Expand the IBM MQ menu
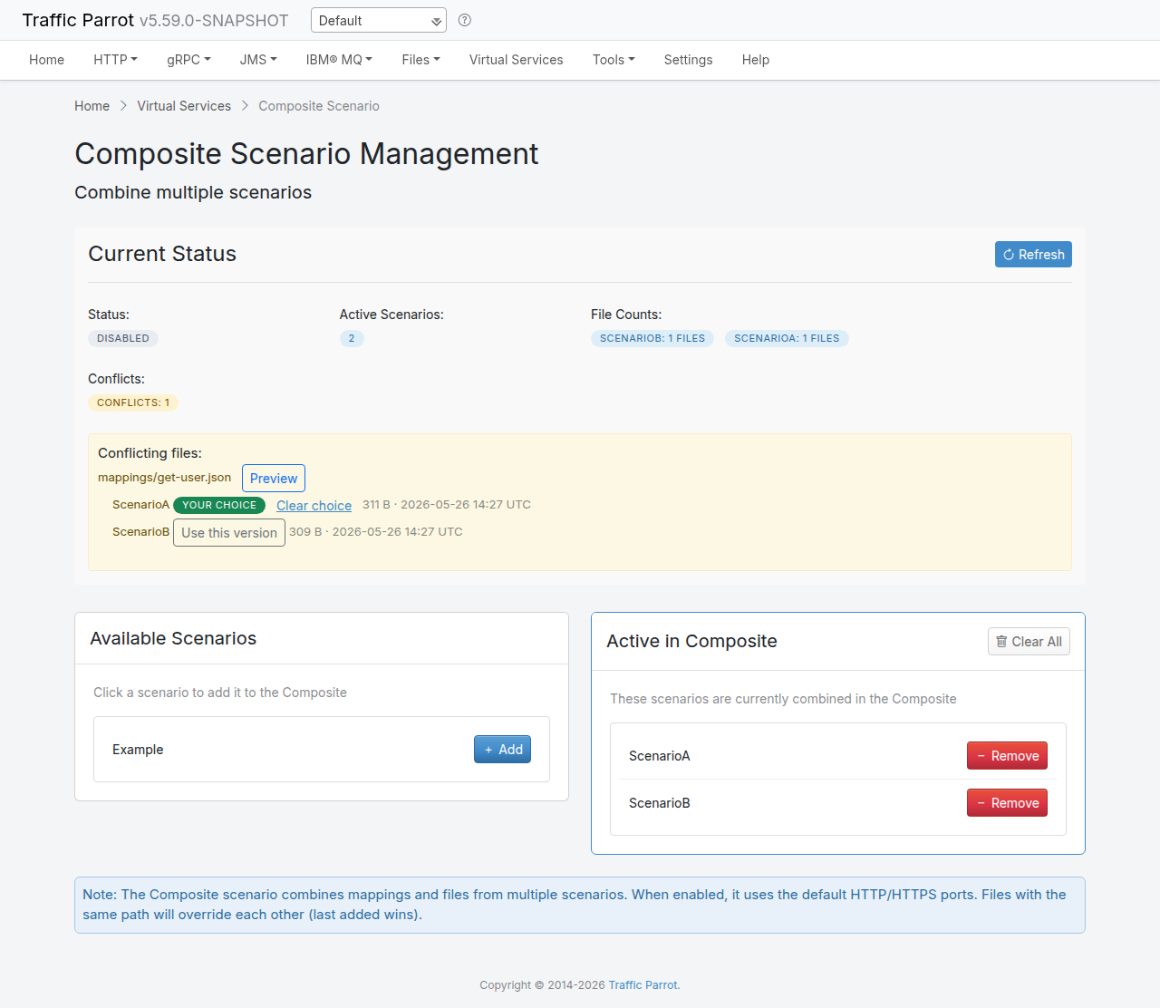Viewport: 1160px width, 1008px height. pos(339,60)
